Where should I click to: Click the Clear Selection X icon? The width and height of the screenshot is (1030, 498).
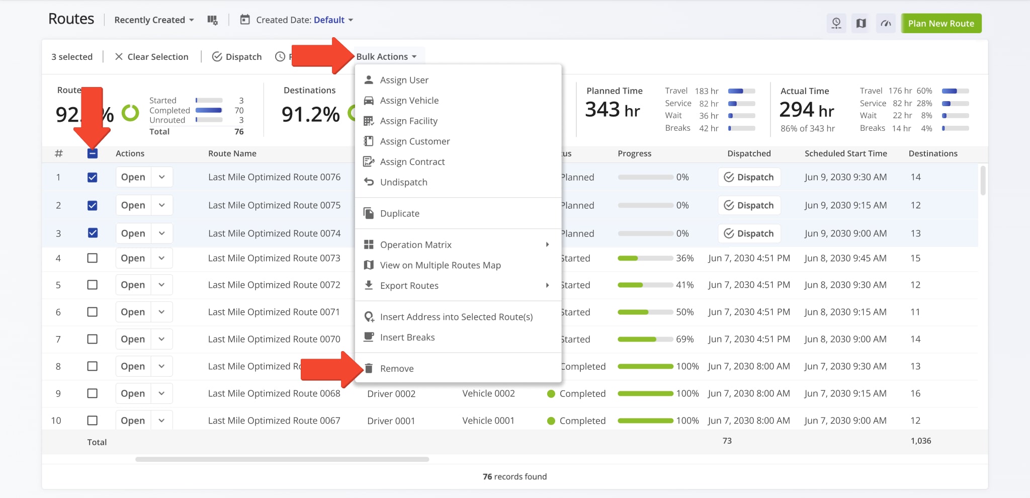[x=119, y=57]
